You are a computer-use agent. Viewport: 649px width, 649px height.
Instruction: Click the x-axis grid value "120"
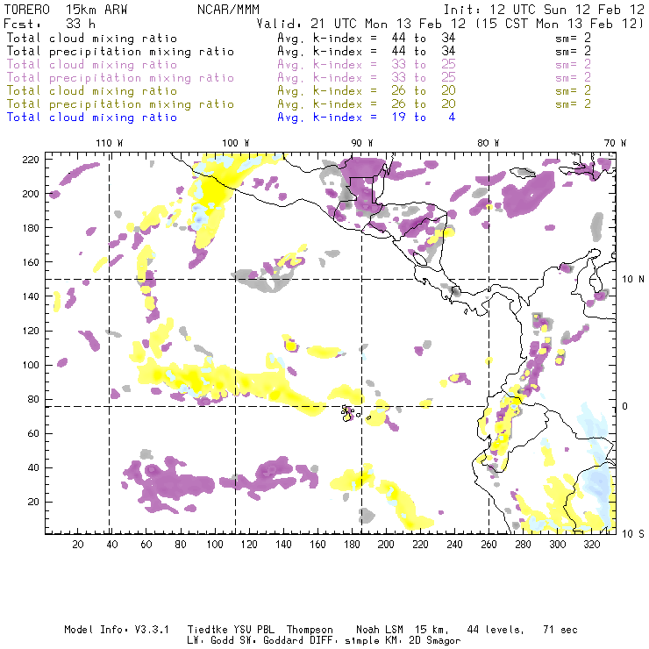[249, 545]
